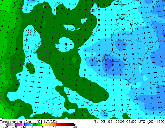
Task: Click the bright red swatch above the 26 label
Action: tap(57, 125)
